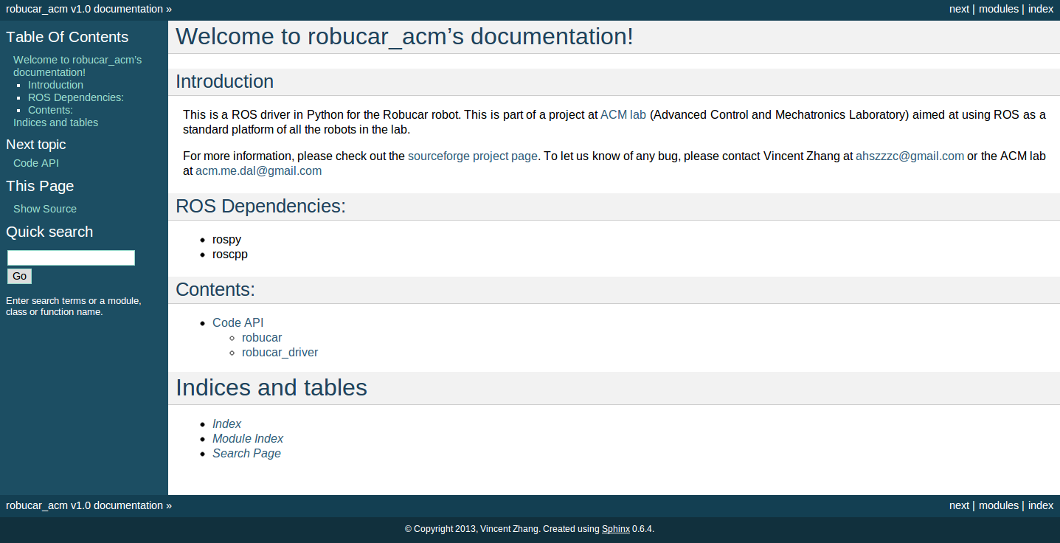Click the ahszzzc@gmail.com email link
This screenshot has width=1060, height=543.
click(910, 156)
